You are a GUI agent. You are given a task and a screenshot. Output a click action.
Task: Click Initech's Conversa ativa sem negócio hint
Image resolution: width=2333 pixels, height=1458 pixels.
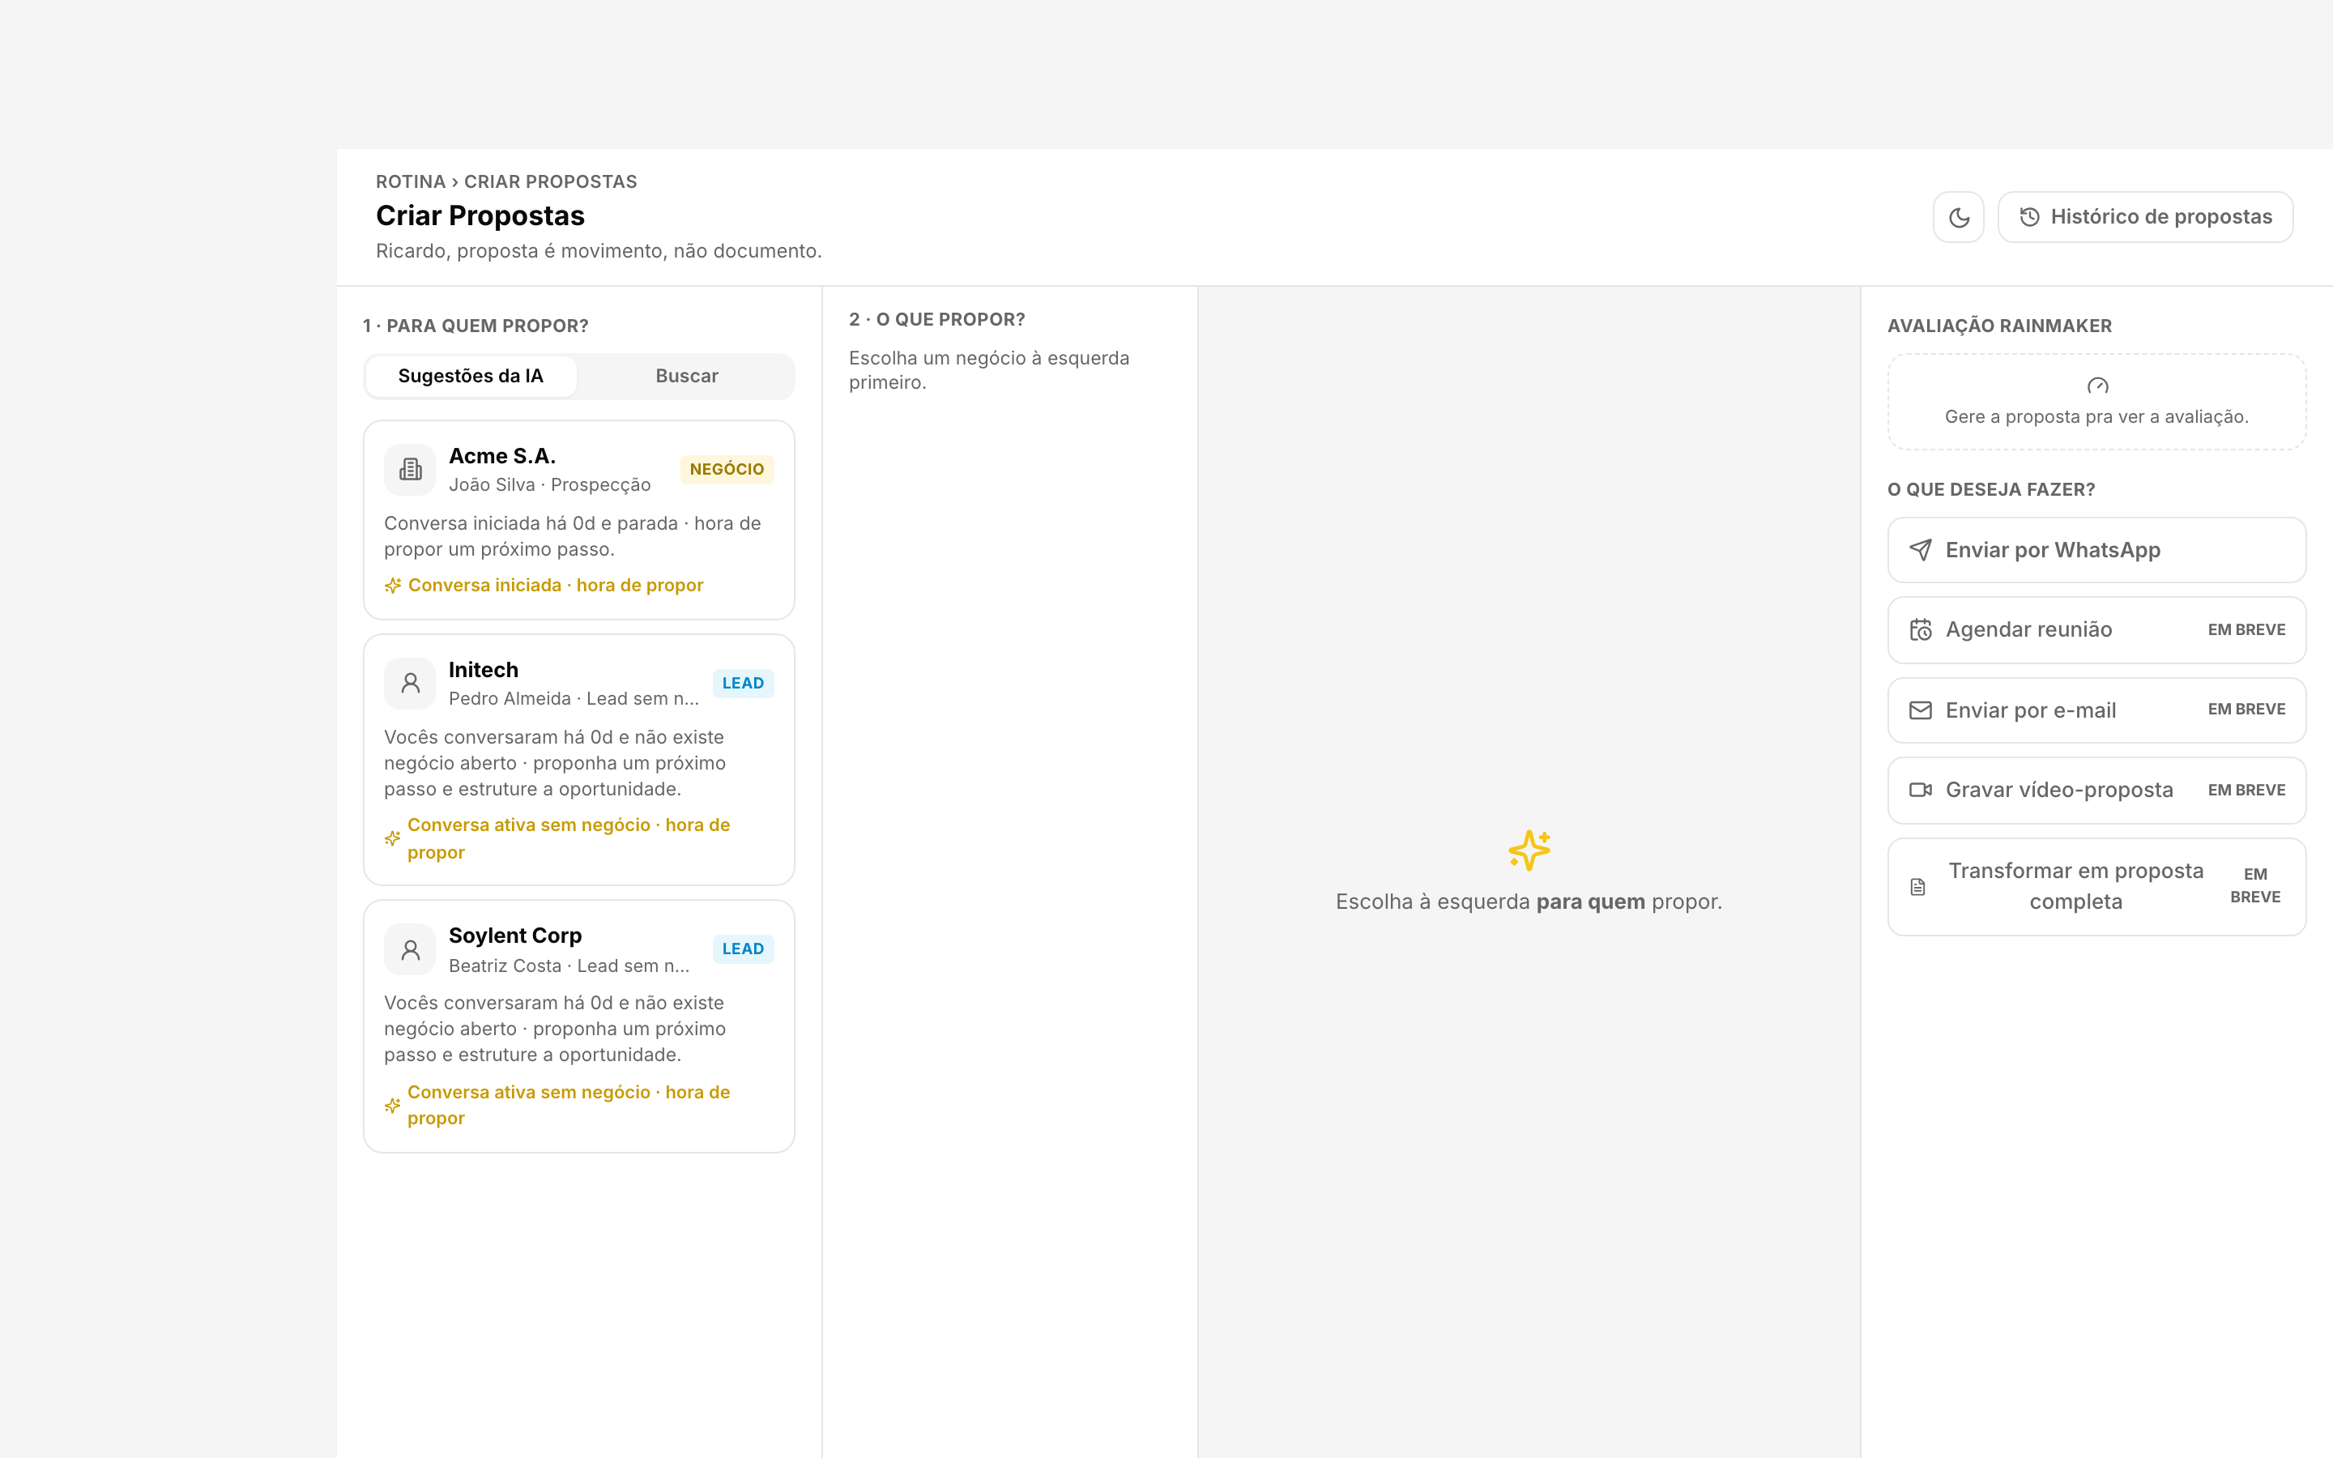click(569, 838)
